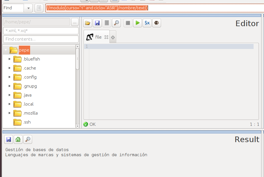Screen dimensions: 264x177
Task: Click the home icon in the Result panel
Action: [x=18, y=140]
